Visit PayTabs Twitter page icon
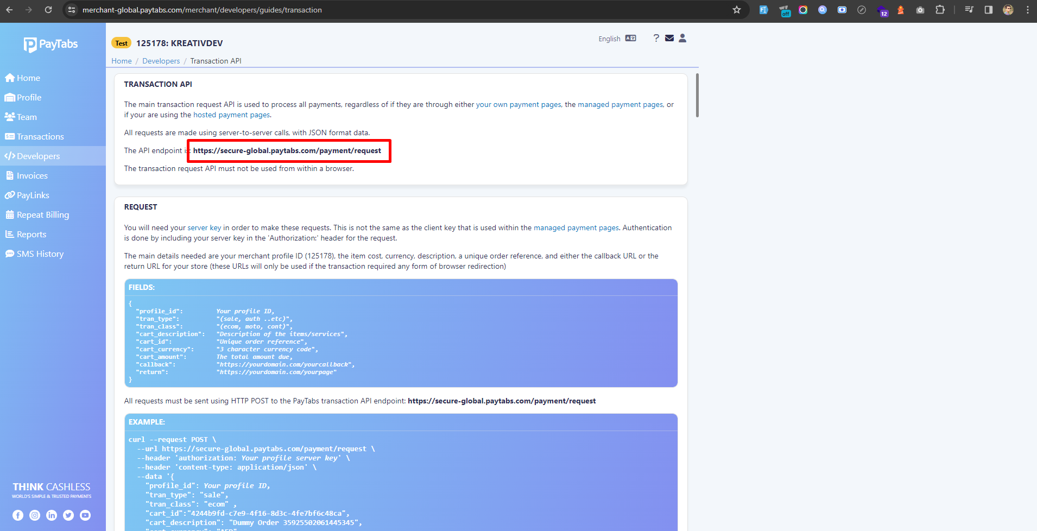This screenshot has width=1037, height=531. pos(68,515)
